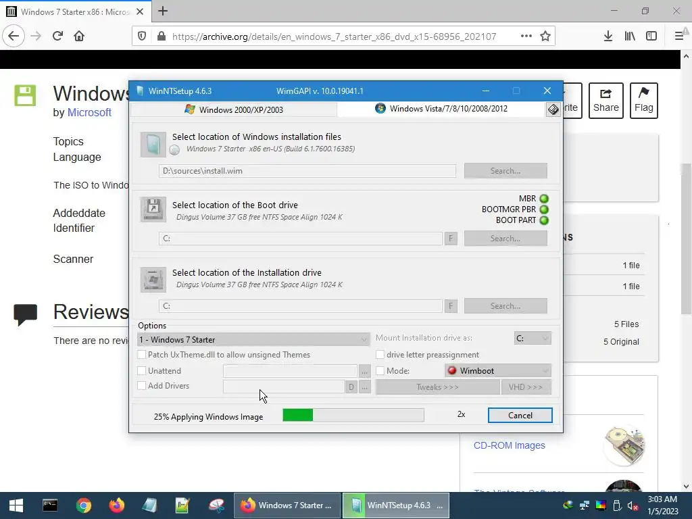692x519 pixels.
Task: Click the Installation drive path field
Action: pos(301,306)
